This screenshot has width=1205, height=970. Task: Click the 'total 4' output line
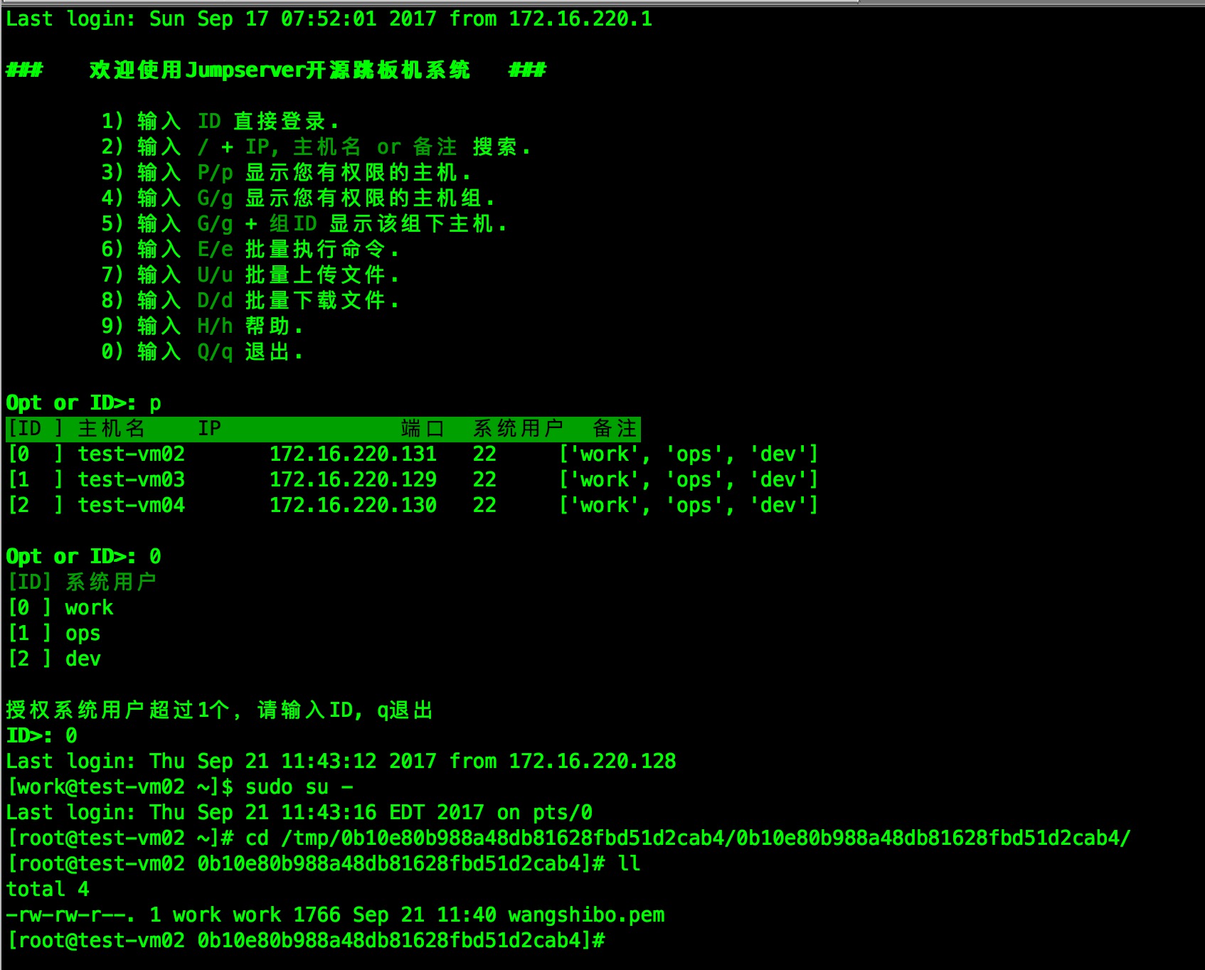point(48,889)
